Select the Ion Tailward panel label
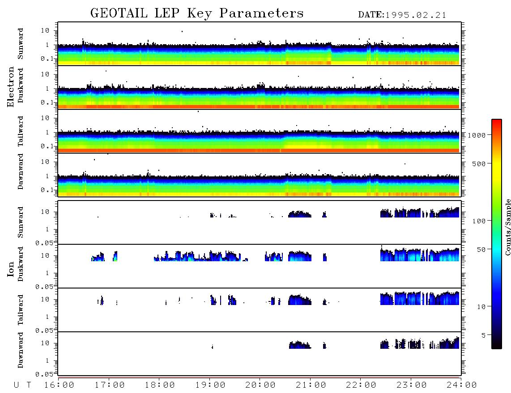This screenshot has width=511, height=393. pos(21,310)
